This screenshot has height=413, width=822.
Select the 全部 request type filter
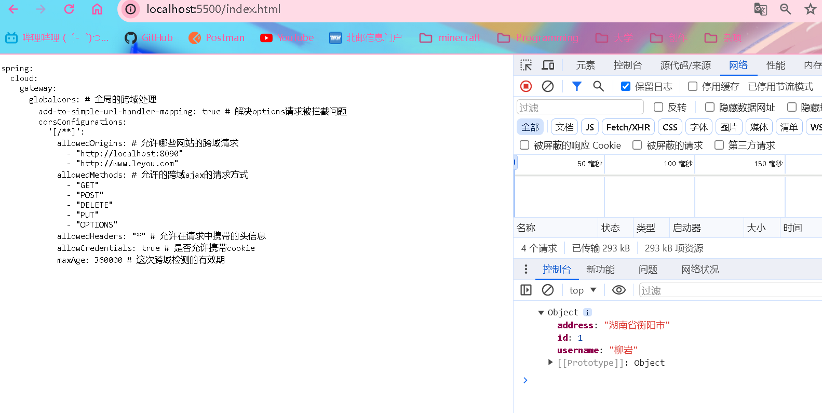[530, 127]
